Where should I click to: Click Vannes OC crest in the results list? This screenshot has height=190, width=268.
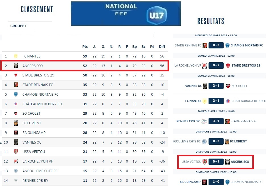click(205, 86)
